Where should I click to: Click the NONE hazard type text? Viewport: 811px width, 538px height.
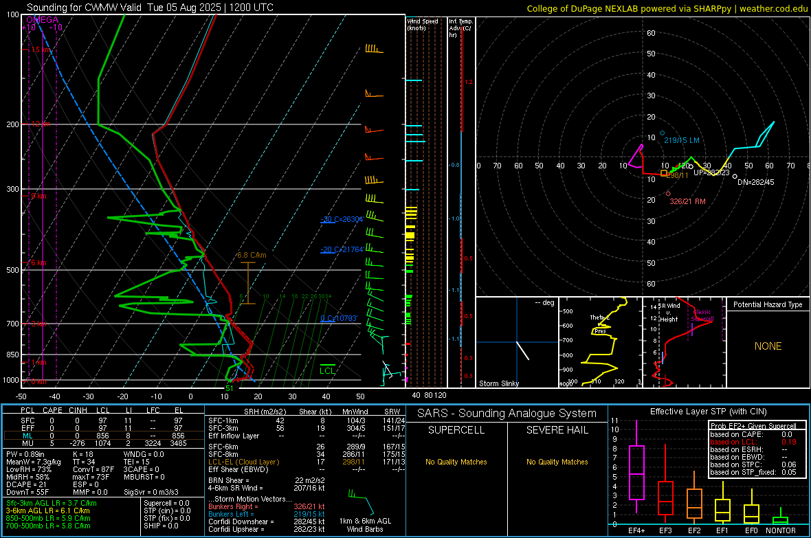click(x=768, y=346)
